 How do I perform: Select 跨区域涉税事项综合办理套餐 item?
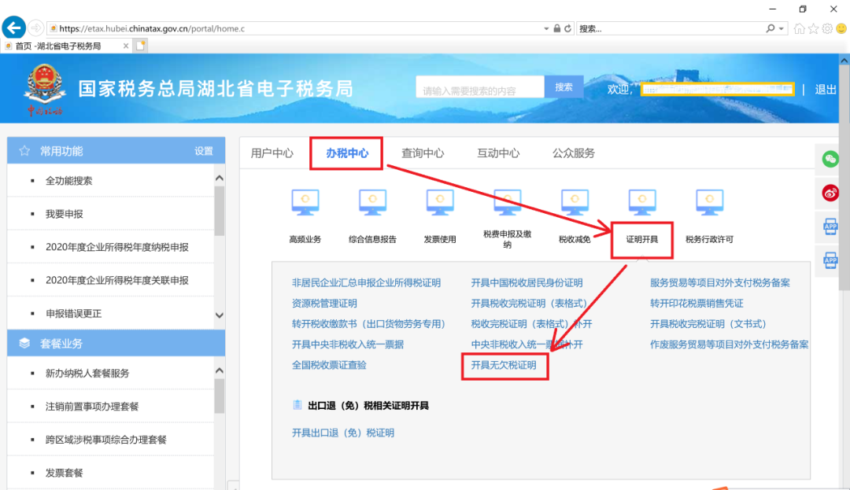105,440
